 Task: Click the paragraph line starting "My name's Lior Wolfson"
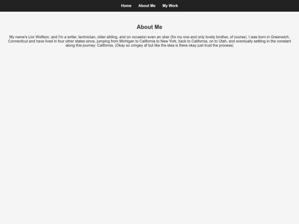(x=149, y=37)
